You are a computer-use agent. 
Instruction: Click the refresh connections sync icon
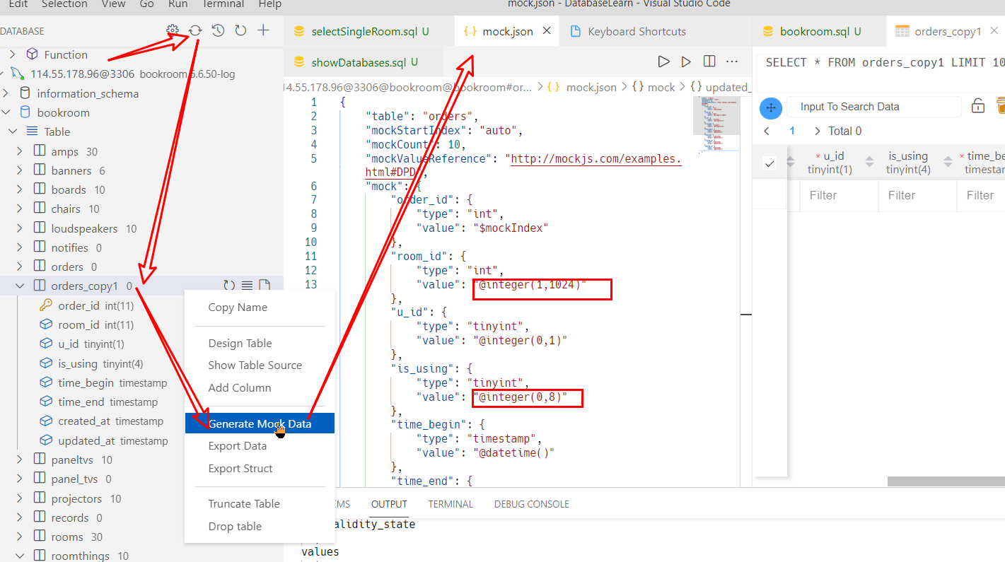coord(195,30)
